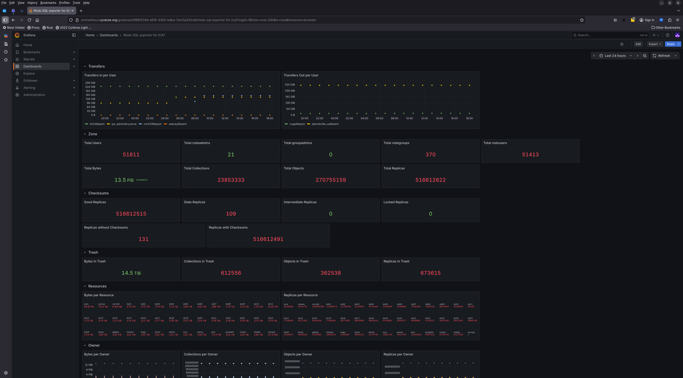Collapse the Transfers row section
683x378 pixels.
point(85,66)
